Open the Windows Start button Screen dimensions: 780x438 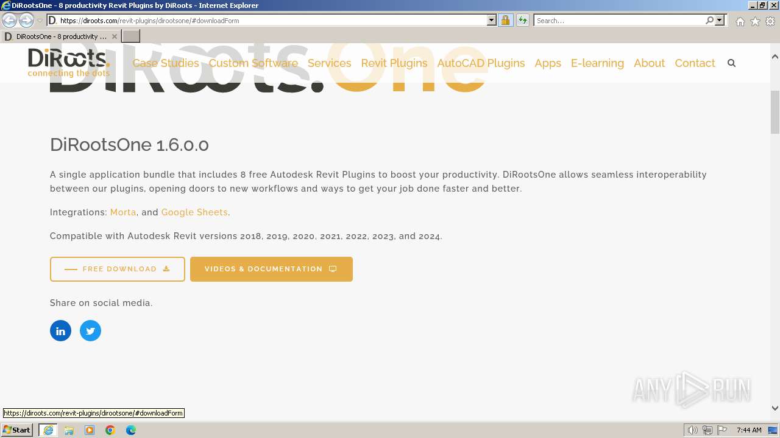pos(17,430)
